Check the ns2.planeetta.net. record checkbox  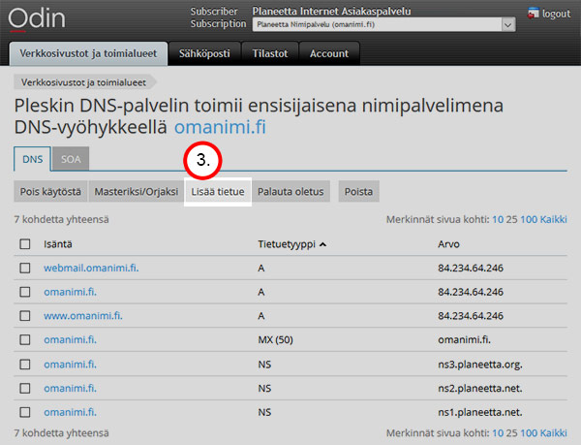point(25,388)
